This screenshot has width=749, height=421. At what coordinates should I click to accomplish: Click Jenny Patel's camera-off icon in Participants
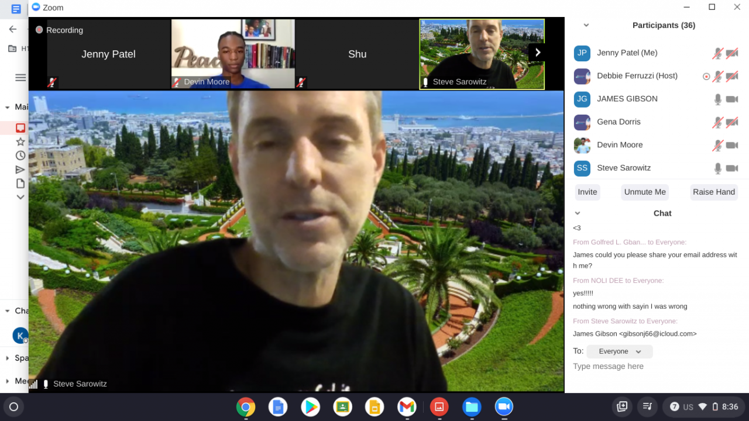732,53
